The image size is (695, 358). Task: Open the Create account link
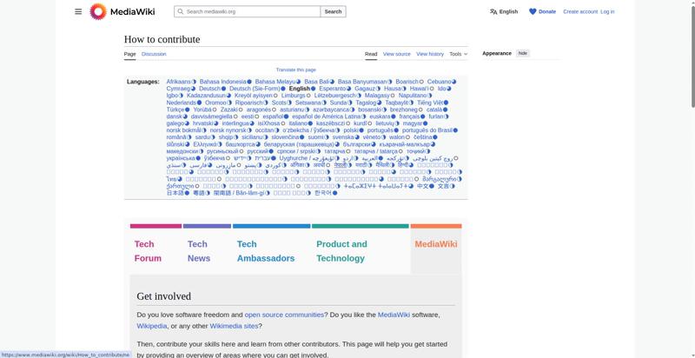(x=580, y=11)
